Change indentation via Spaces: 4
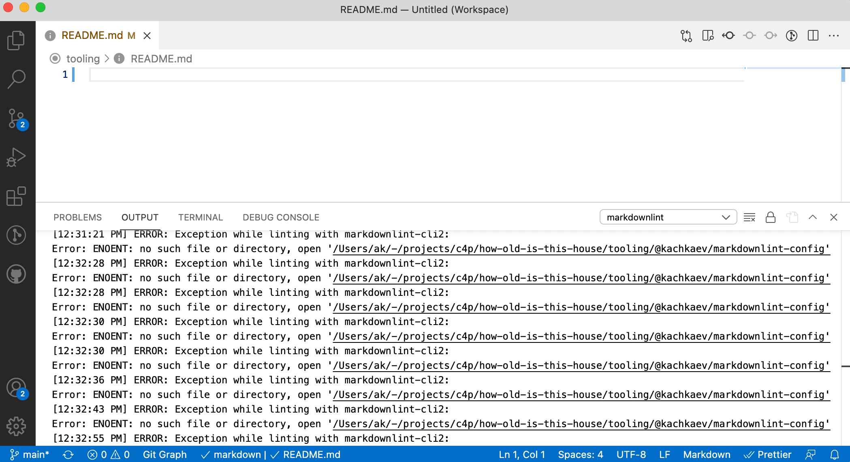 (x=581, y=455)
